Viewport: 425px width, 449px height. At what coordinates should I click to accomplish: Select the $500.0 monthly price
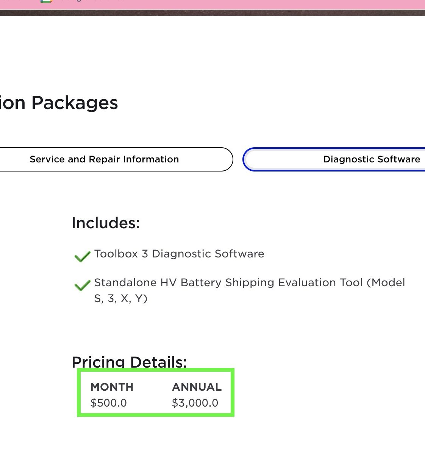[x=109, y=403]
